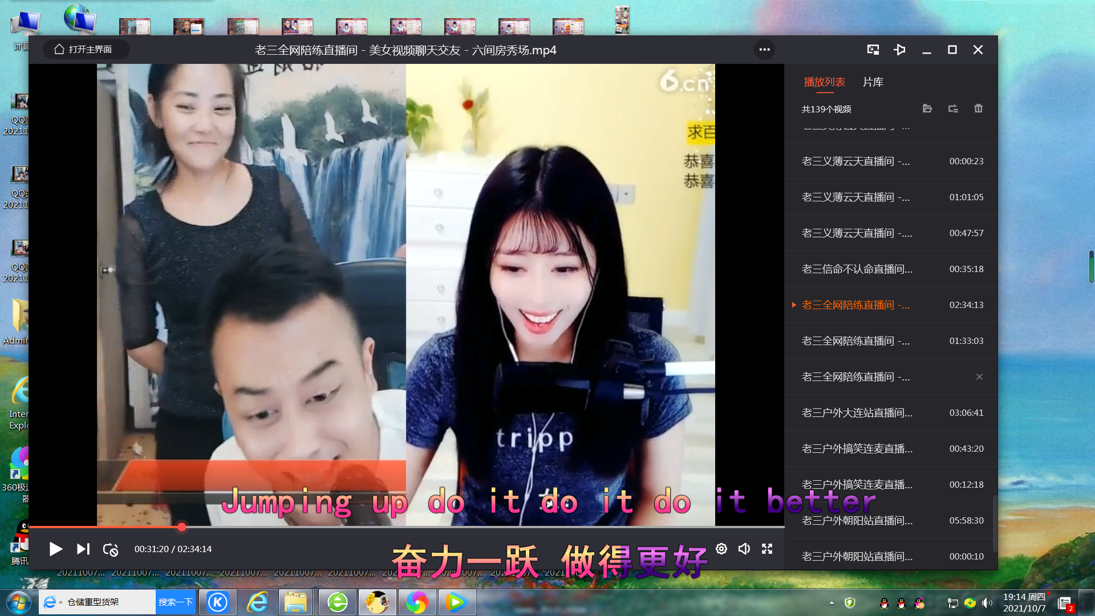Select 老三户外搞笑连麦直播 entry 00:43:20
The height and width of the screenshot is (616, 1095).
pyautogui.click(x=891, y=449)
